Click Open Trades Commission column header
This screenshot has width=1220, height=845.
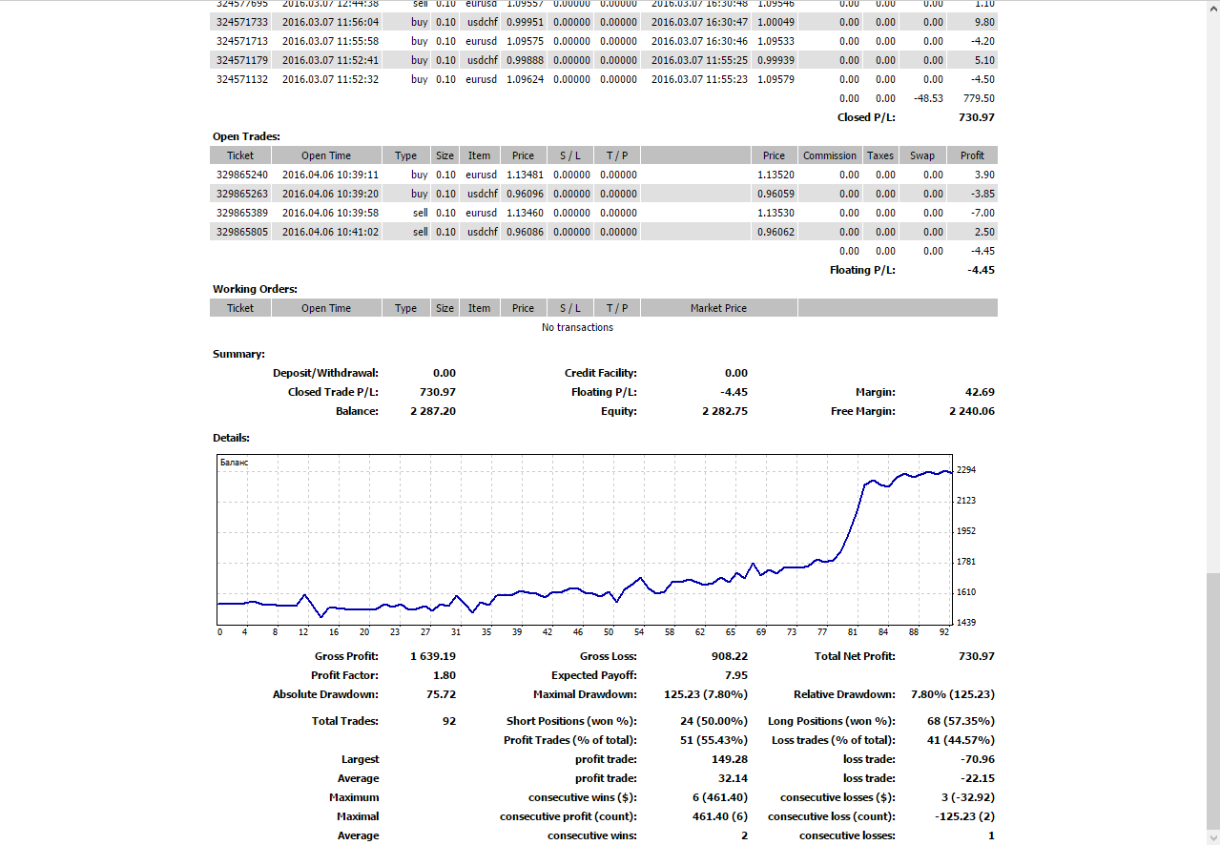[830, 155]
